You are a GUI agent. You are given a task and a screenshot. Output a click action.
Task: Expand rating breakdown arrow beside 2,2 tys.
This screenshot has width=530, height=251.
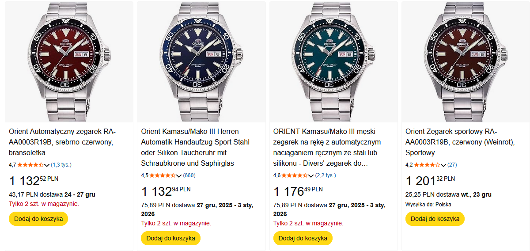tap(311, 176)
